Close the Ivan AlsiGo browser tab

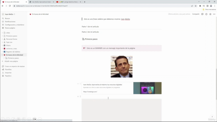[53, 2]
